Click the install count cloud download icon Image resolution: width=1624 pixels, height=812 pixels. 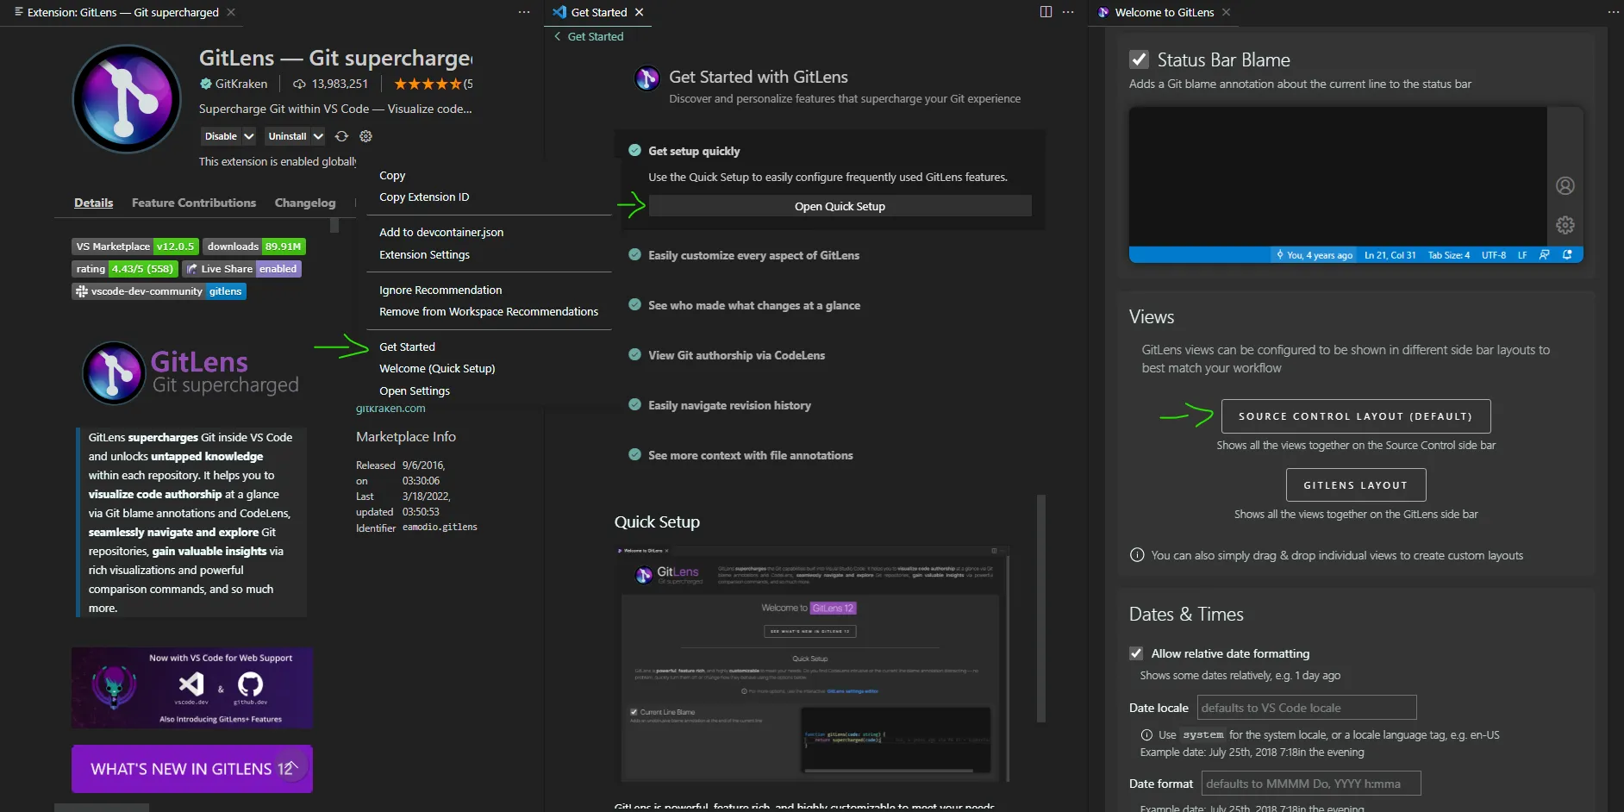tap(299, 84)
